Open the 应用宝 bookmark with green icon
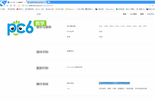155x102 pixels. (120, 9)
